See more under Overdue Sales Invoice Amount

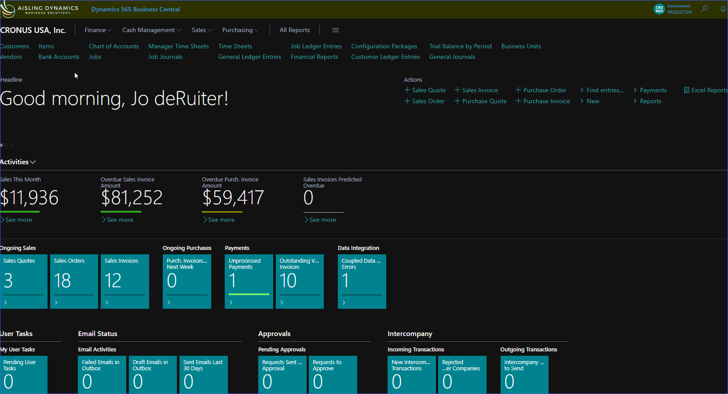118,220
